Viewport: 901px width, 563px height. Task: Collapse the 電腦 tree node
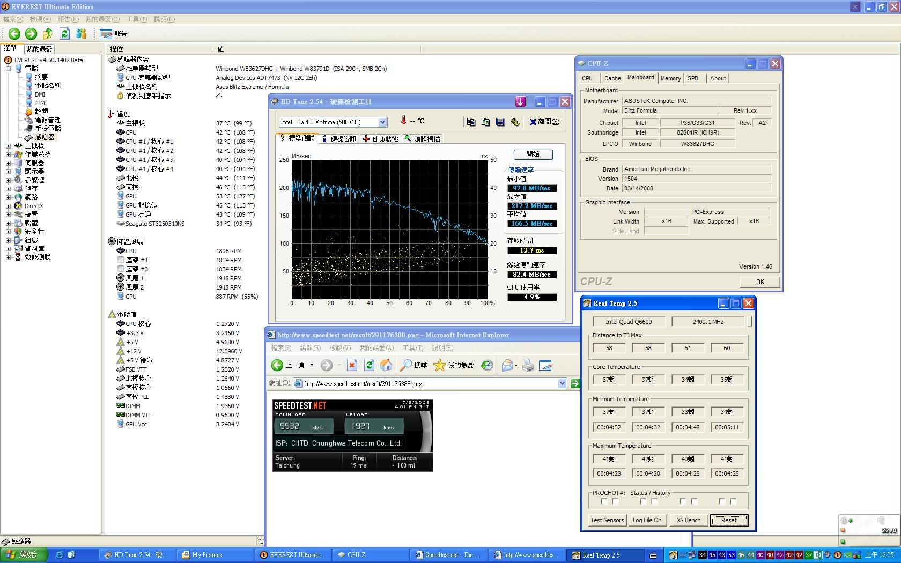[x=8, y=69]
